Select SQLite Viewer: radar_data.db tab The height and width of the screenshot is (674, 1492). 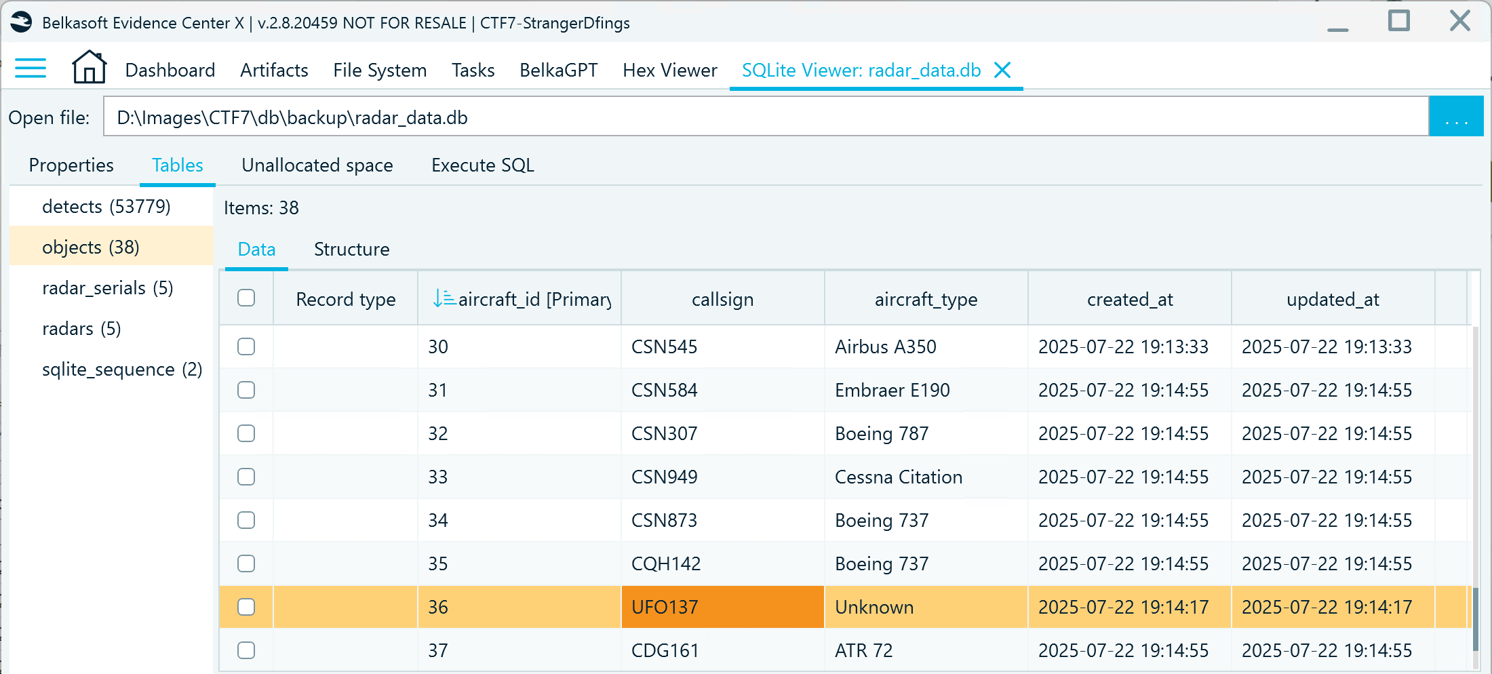click(861, 70)
